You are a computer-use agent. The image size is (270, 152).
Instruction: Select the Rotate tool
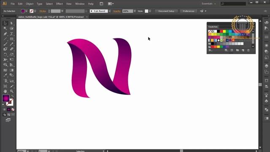point(5,54)
